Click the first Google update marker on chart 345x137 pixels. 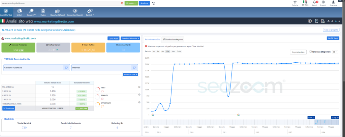pyautogui.click(x=153, y=115)
